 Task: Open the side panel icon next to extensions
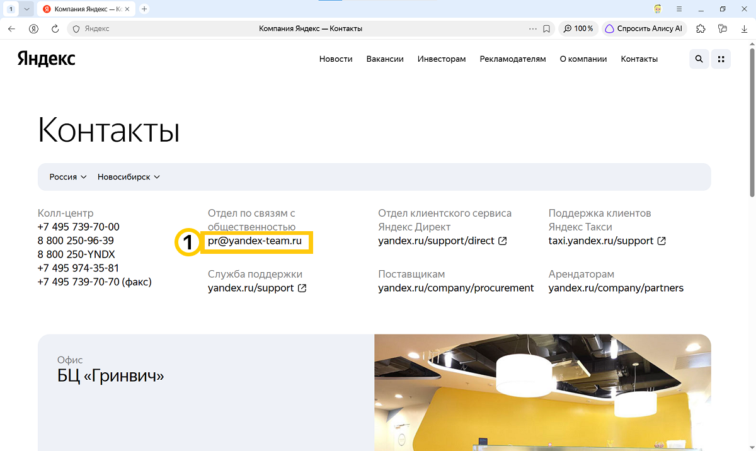(x=723, y=28)
